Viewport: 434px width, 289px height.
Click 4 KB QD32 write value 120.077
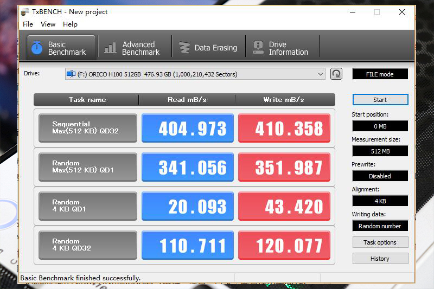point(284,245)
